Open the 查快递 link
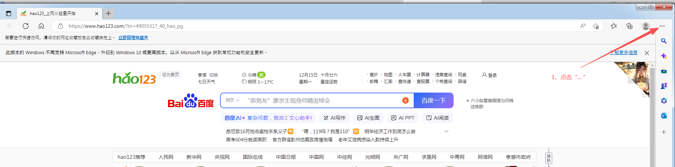The width and height of the screenshot is (675, 167). click(404, 82)
